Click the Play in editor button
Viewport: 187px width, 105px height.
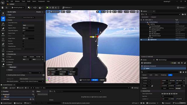pyautogui.click(x=47, y=8)
